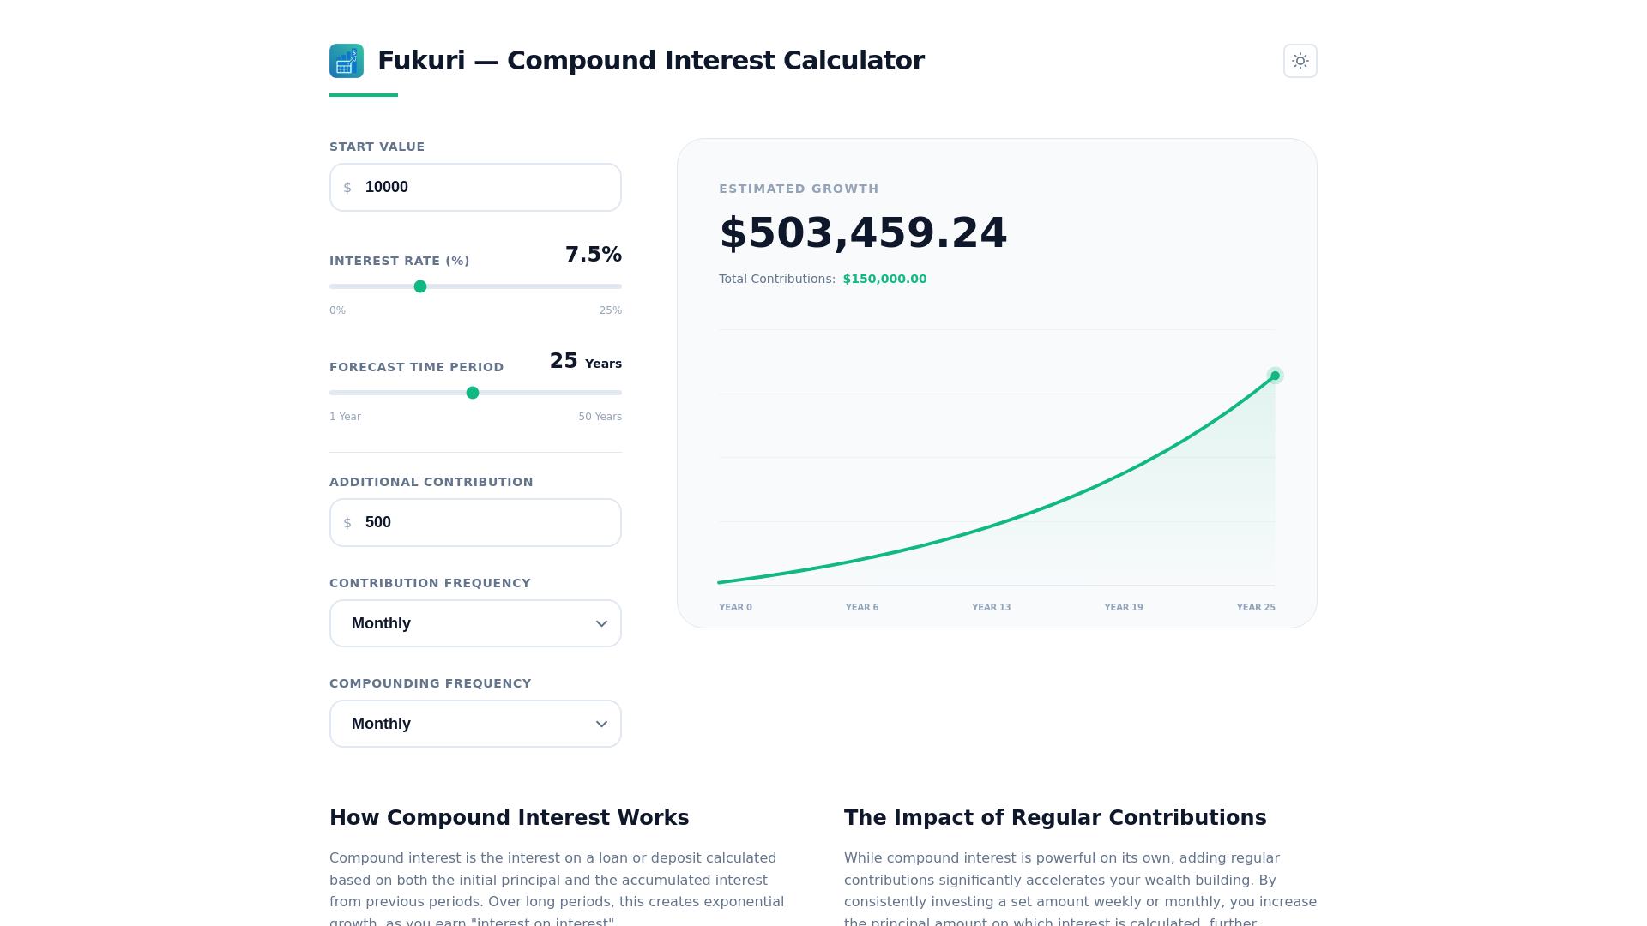The width and height of the screenshot is (1647, 926).
Task: Click the Fukuri Compound Interest Calculator title
Action: click(650, 61)
